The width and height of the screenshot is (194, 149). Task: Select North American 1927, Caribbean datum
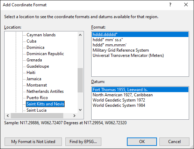point(140,95)
